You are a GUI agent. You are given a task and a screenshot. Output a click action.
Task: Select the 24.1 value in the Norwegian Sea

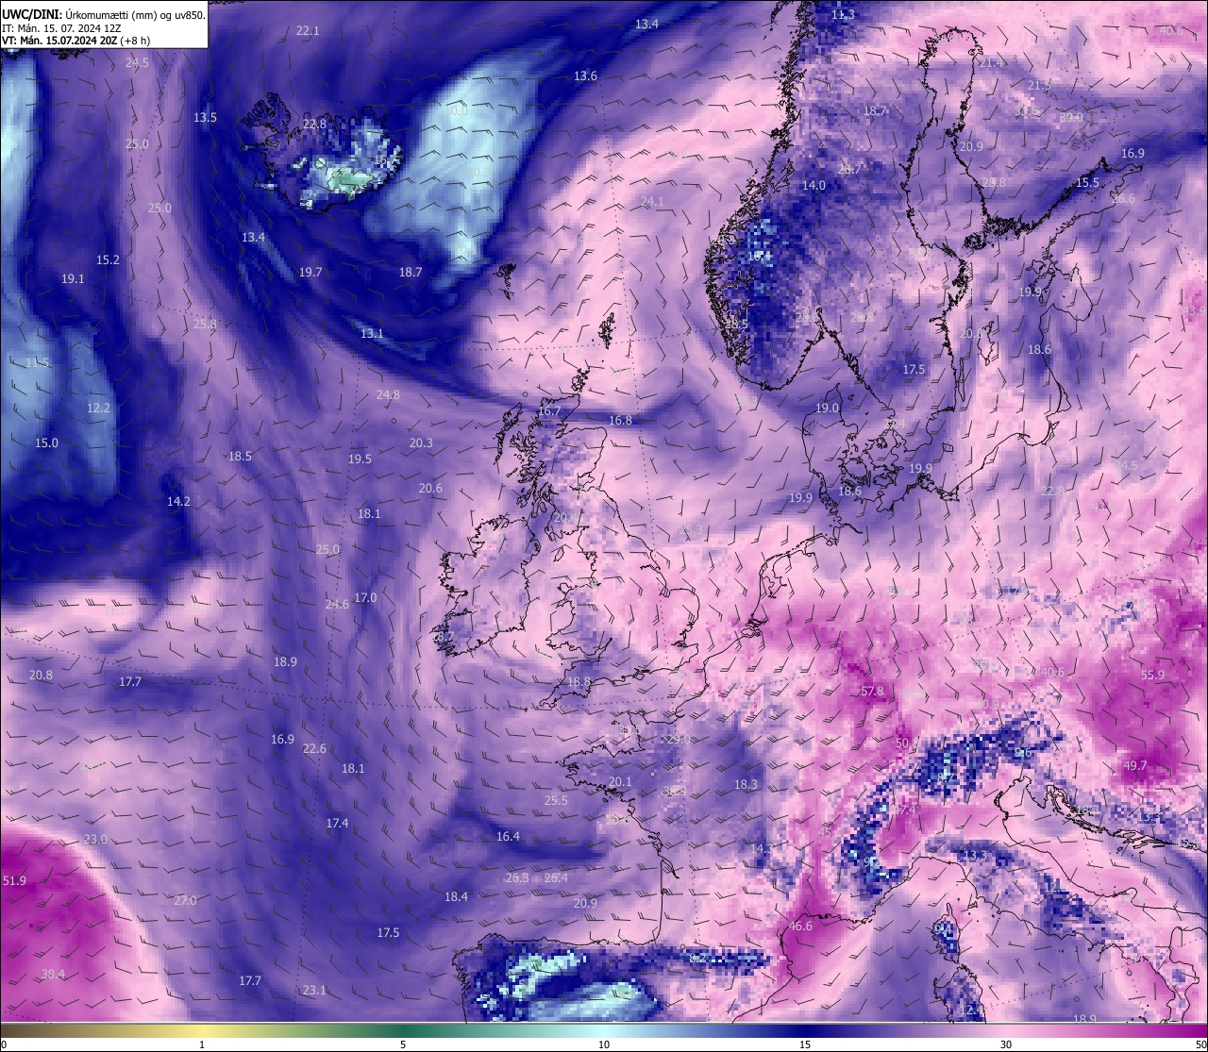[x=652, y=201]
